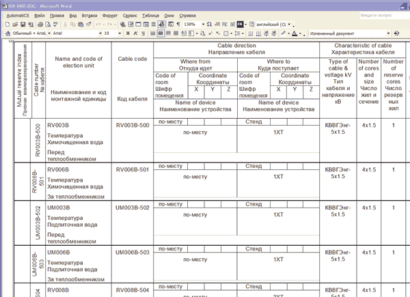Apply superscript formatting
Image resolution: width=410 pixels, height=297 pixels.
pyautogui.click(x=210, y=33)
